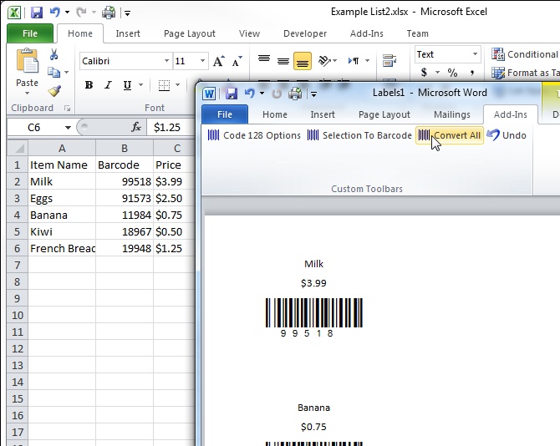This screenshot has height=446, width=560.
Task: Open the Excel File tab
Action: click(x=30, y=33)
